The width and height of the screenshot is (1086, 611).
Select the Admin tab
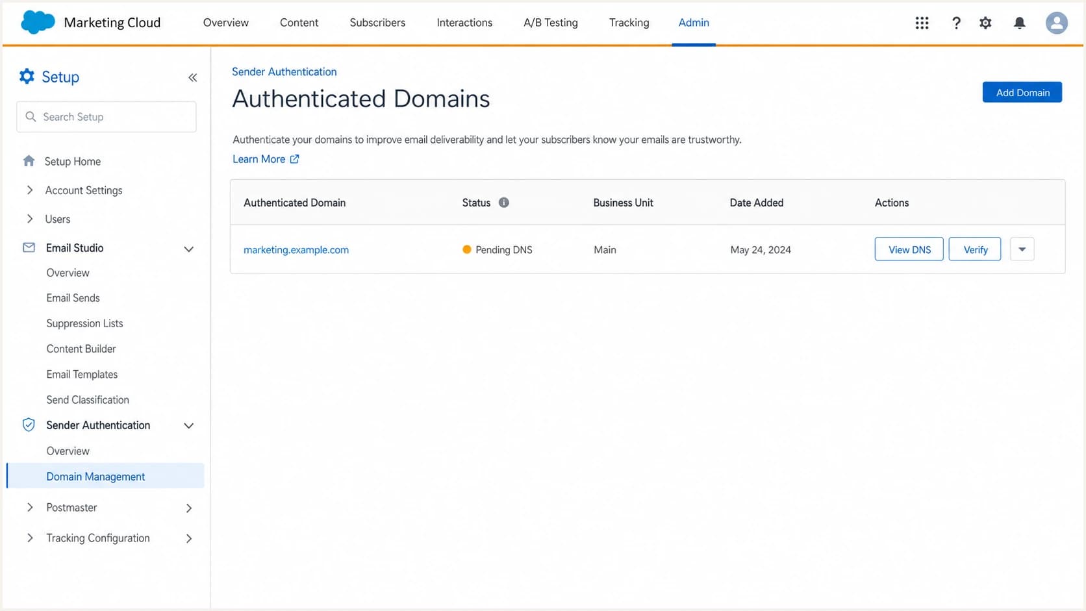point(694,23)
